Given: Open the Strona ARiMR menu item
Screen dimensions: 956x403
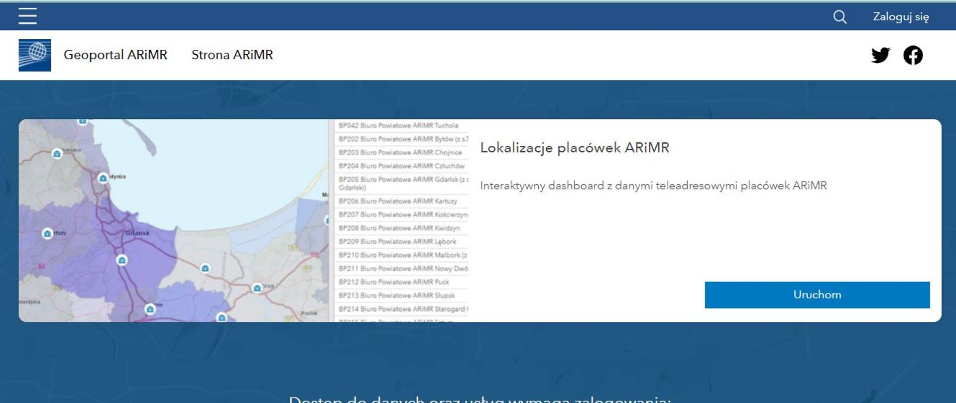Looking at the screenshot, I should coord(232,55).
